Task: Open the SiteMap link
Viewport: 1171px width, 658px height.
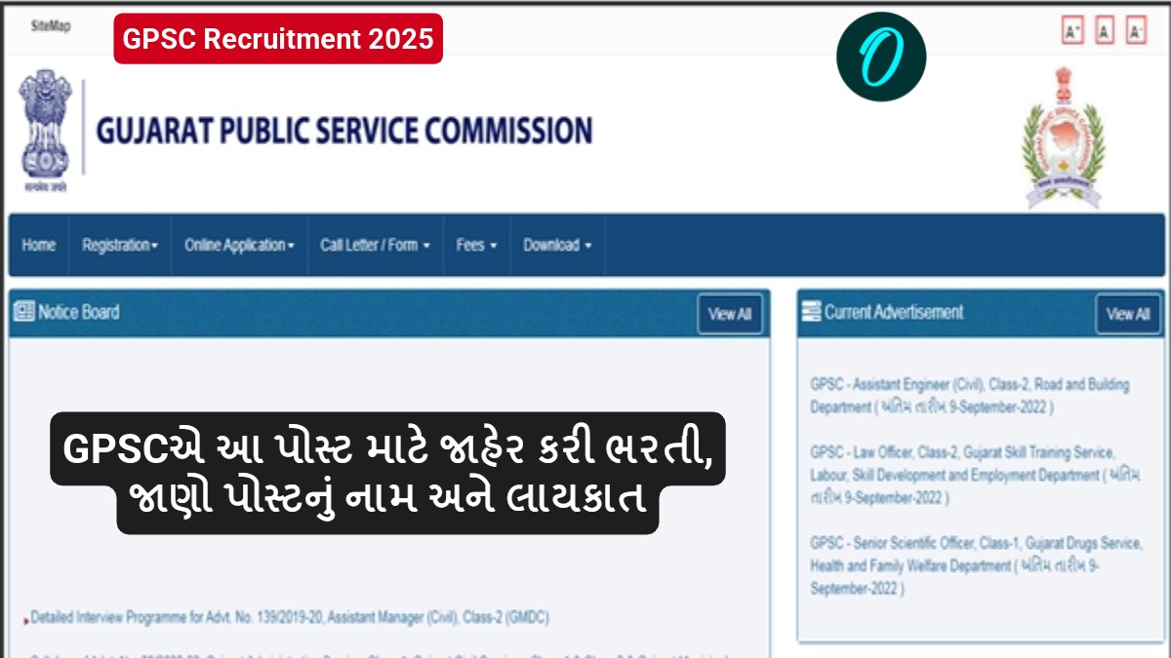Action: click(x=51, y=25)
